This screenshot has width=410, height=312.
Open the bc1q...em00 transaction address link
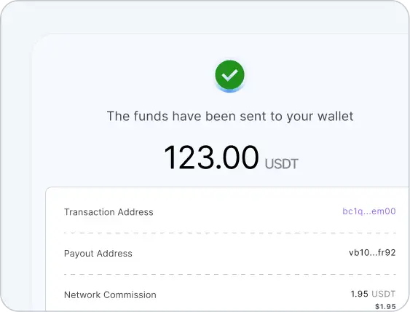point(369,211)
